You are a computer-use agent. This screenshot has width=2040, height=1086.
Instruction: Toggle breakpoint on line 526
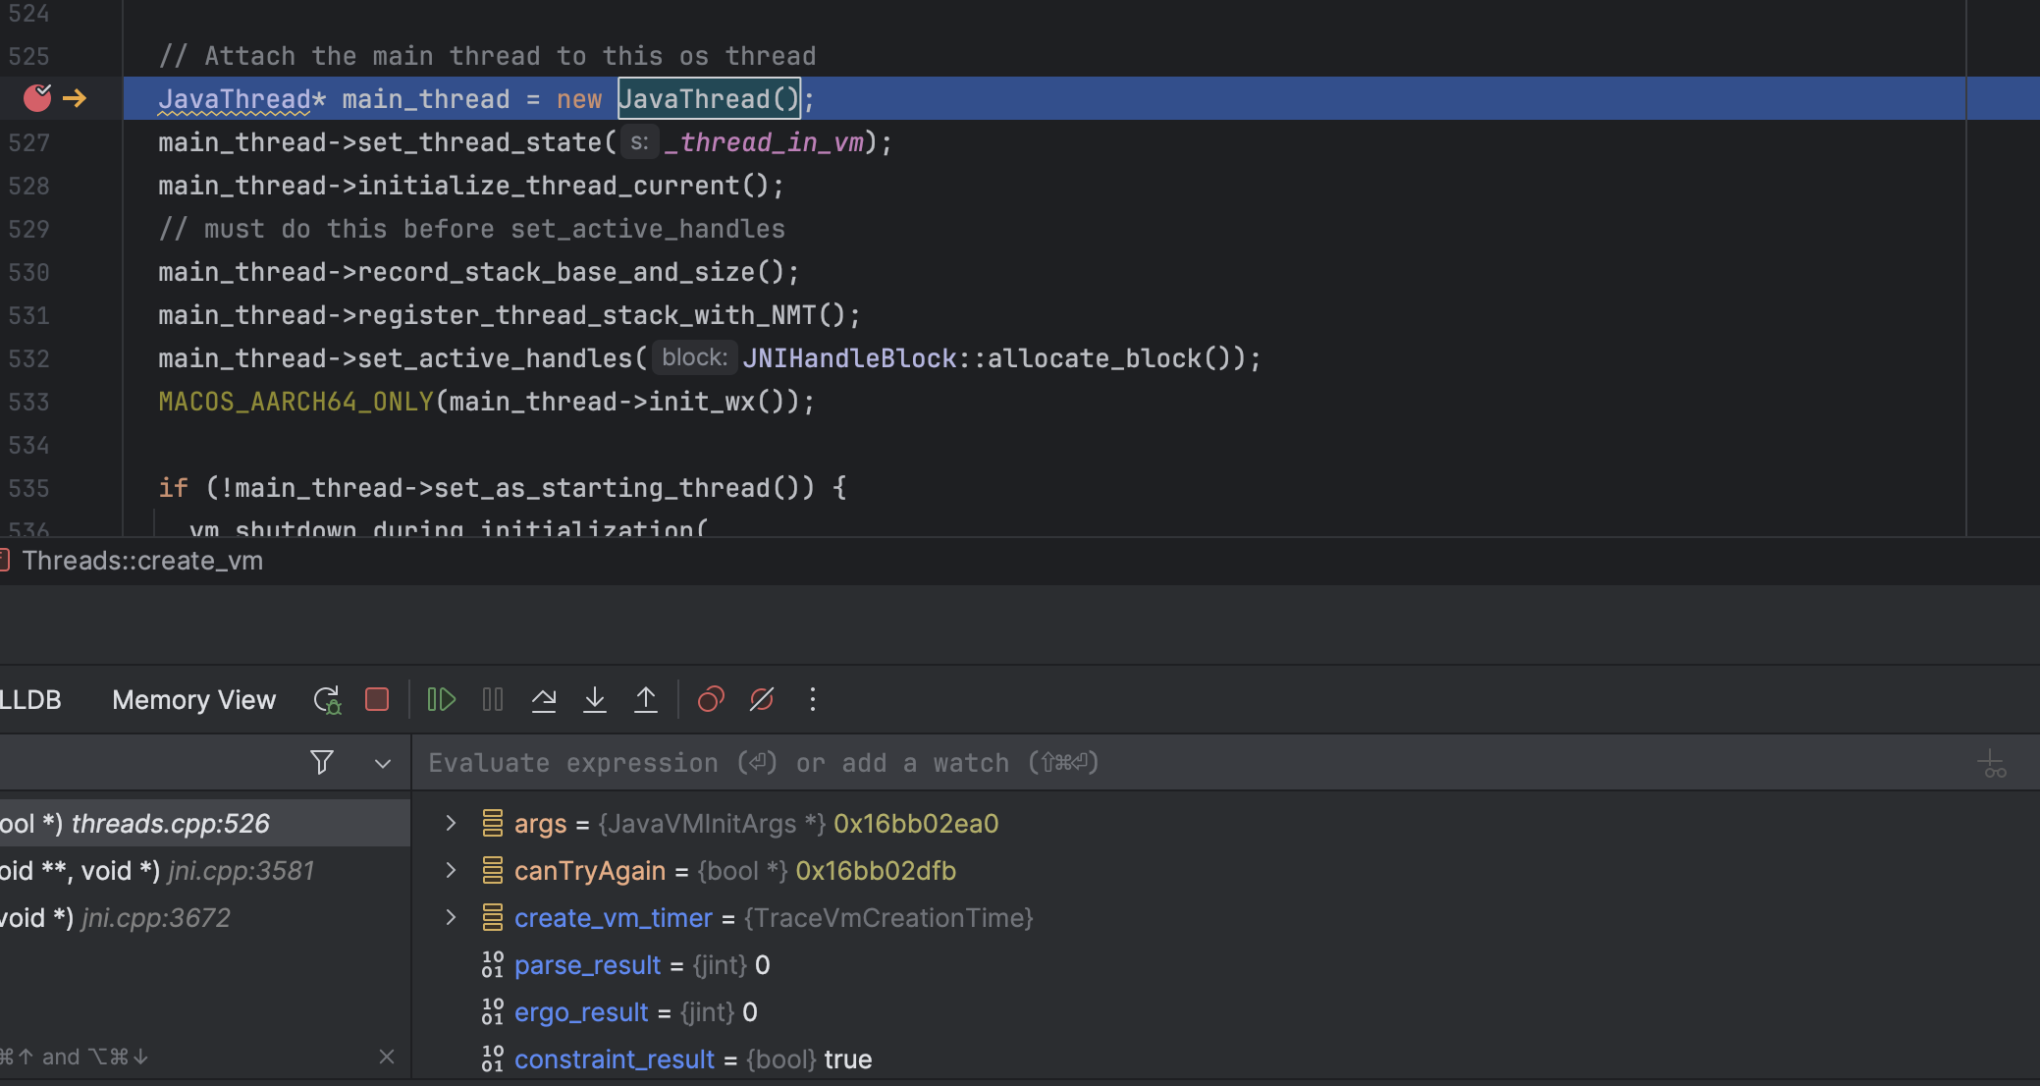[x=37, y=98]
